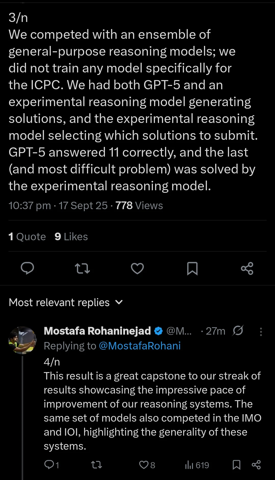The height and width of the screenshot is (480, 275).
Task: View the 1 Quote list
Action: pyautogui.click(x=27, y=237)
